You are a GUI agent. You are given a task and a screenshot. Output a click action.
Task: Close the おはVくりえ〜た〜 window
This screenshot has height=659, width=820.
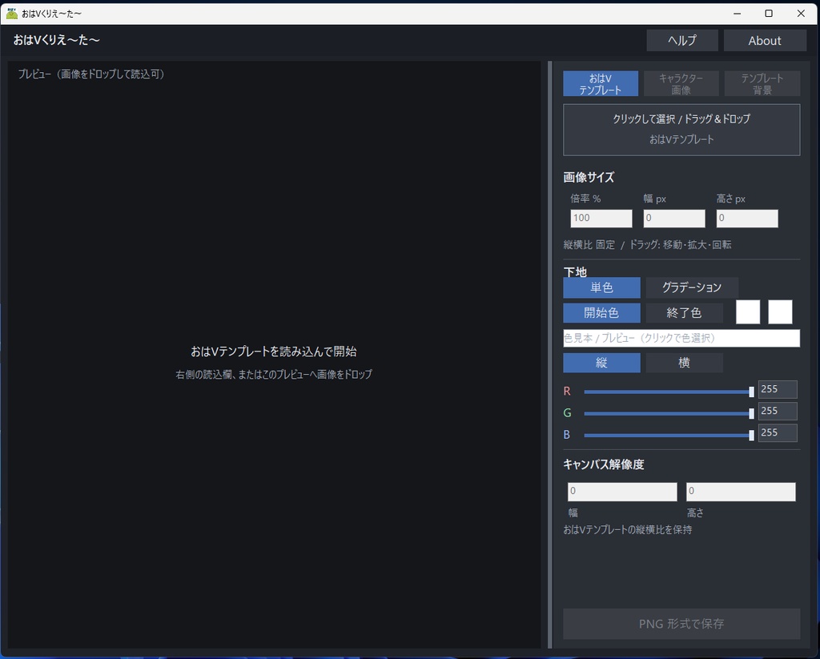[801, 13]
